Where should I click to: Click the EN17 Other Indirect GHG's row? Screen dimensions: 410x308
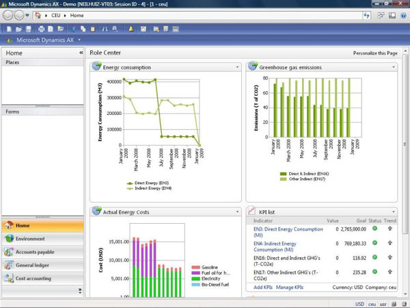click(322, 275)
